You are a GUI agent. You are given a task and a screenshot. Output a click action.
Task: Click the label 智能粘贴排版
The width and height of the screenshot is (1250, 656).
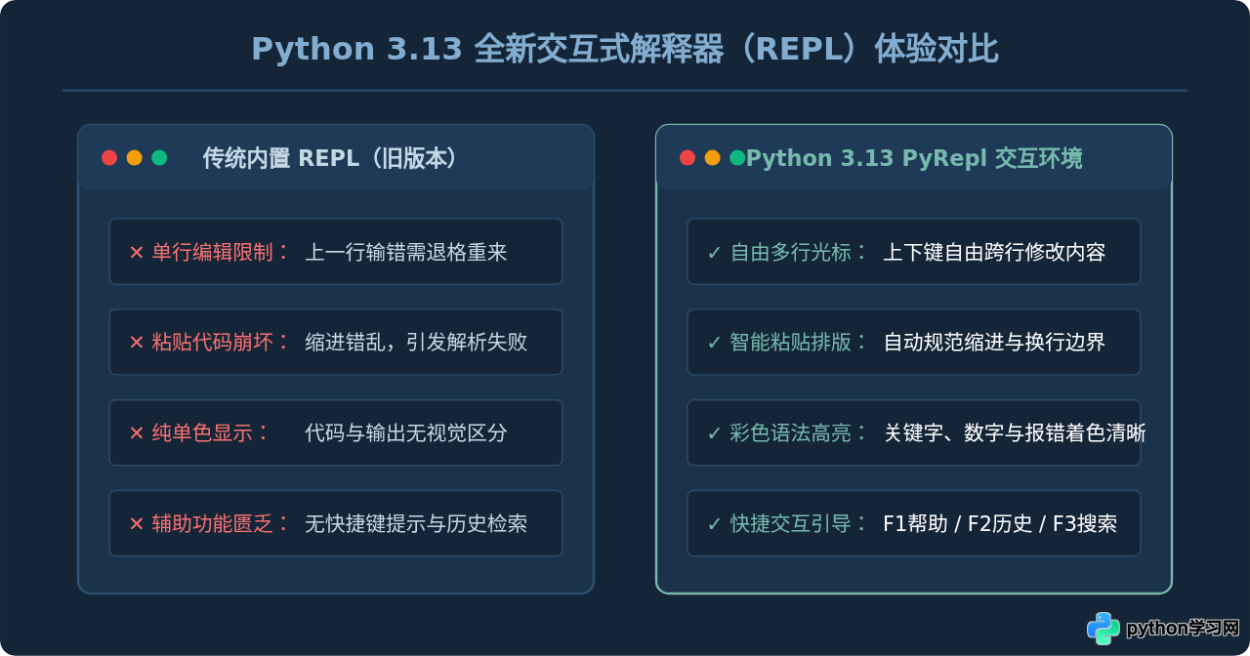coord(791,343)
